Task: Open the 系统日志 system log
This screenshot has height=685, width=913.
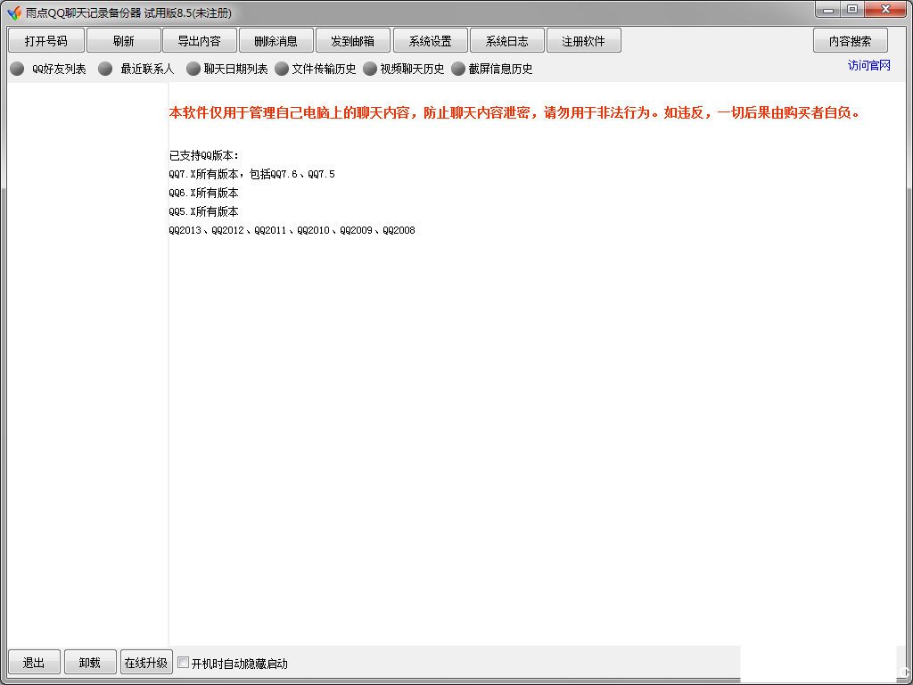Action: point(507,41)
